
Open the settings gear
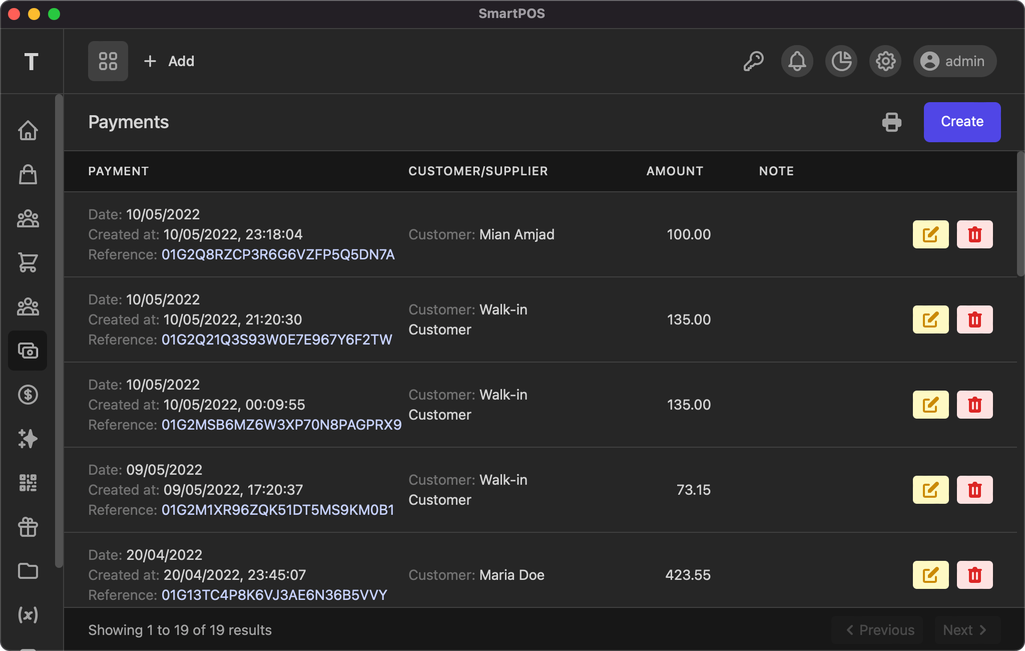(885, 61)
